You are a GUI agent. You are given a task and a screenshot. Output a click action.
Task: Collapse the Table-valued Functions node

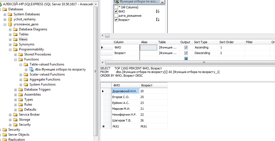tap(21, 65)
